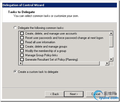The width and height of the screenshot is (120, 102).
Task: Check 'Reset user passwords and force password change'
Action: [22, 38]
